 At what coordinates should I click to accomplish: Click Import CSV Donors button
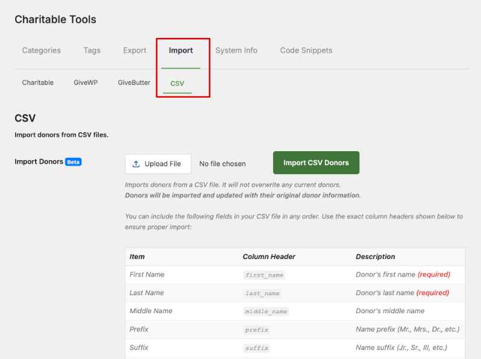(316, 163)
